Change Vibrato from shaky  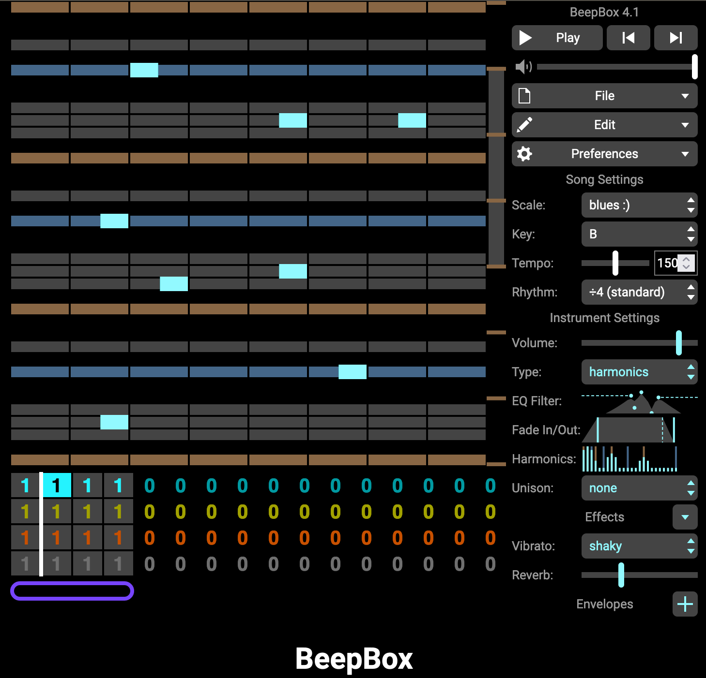639,546
